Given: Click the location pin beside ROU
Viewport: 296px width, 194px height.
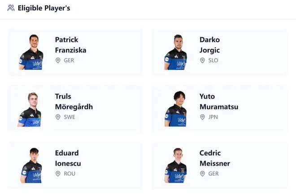Looking at the screenshot, I should tap(58, 173).
